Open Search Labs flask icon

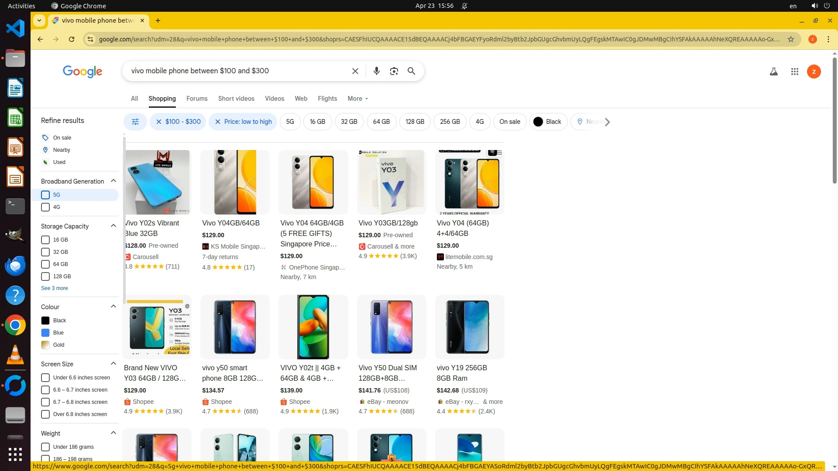[773, 72]
